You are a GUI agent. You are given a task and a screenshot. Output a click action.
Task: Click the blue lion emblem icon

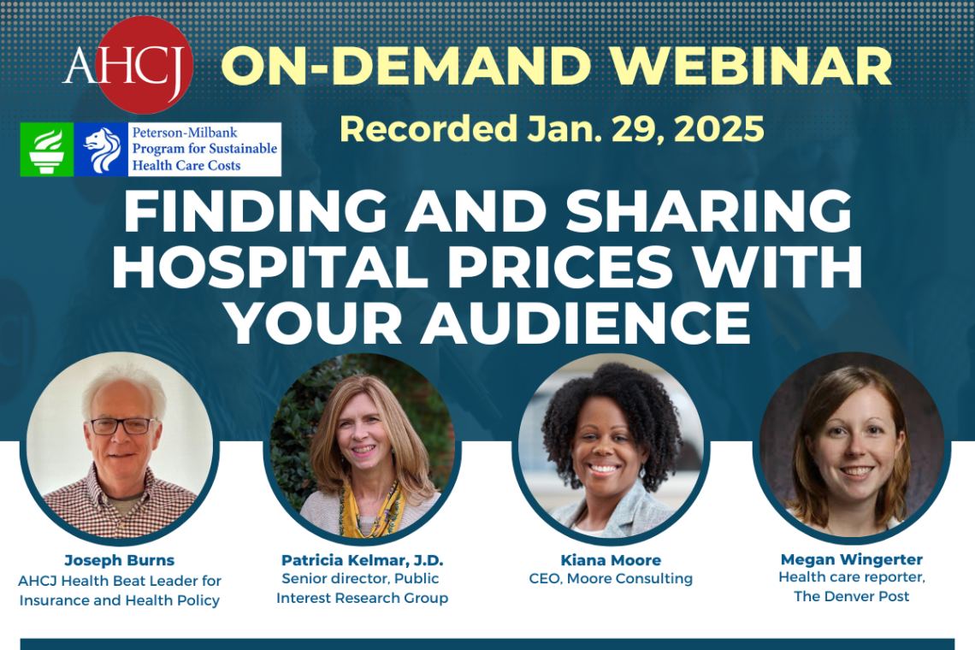tap(102, 150)
